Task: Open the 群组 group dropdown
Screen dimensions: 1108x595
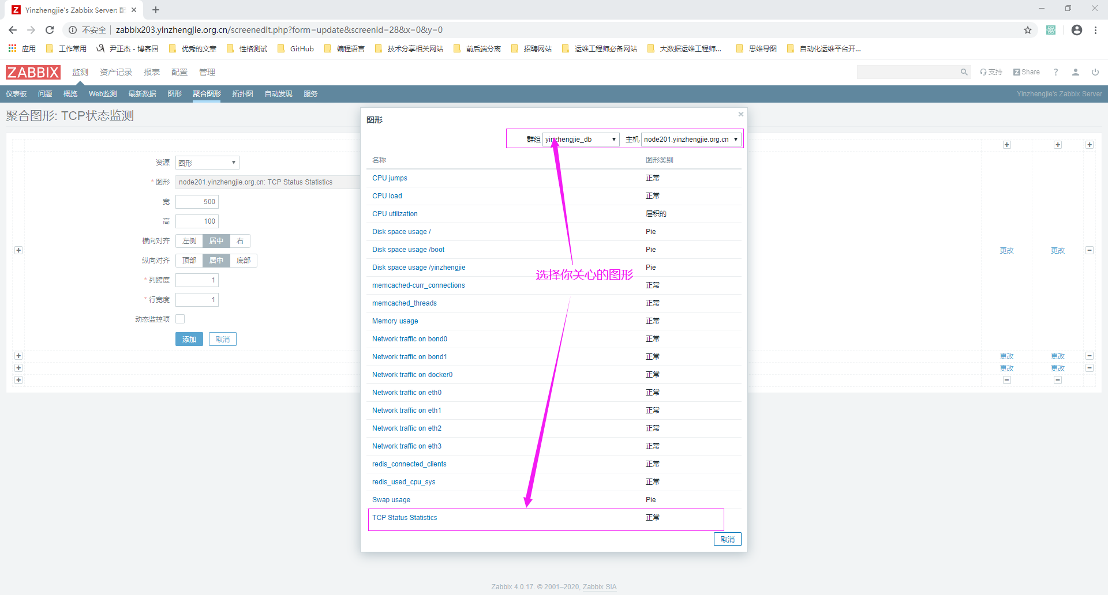Action: coord(581,140)
